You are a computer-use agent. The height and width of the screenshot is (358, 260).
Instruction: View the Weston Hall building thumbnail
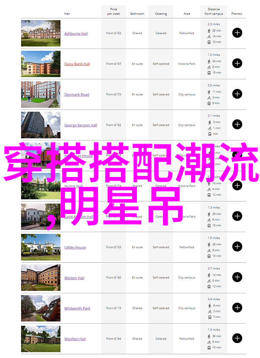click(41, 277)
